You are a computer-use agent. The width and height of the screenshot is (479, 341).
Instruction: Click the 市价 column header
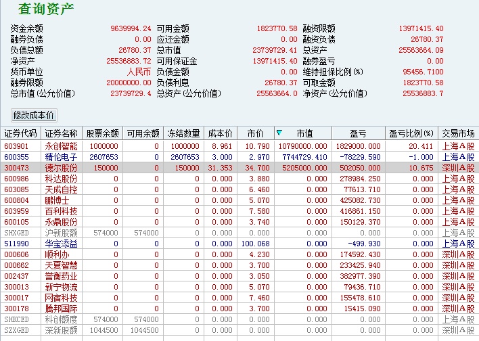tap(255, 133)
